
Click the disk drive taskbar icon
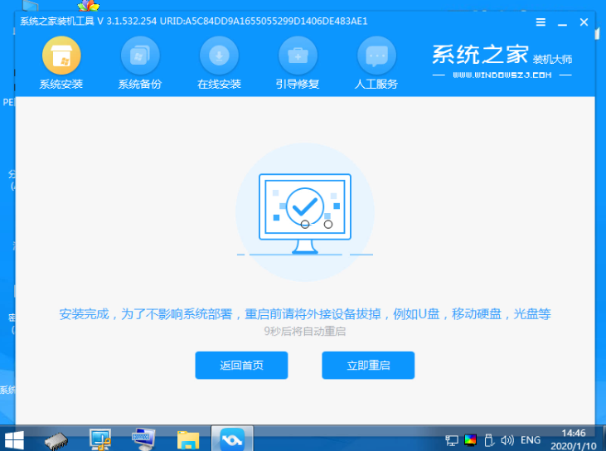click(56, 439)
